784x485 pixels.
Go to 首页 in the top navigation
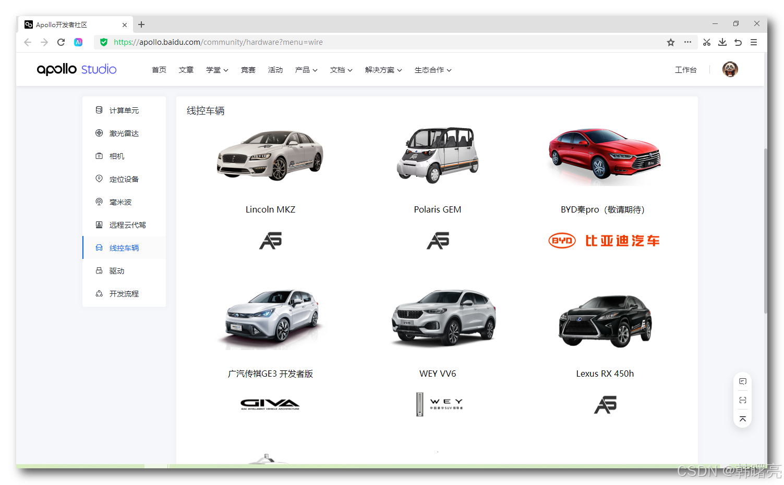point(159,70)
